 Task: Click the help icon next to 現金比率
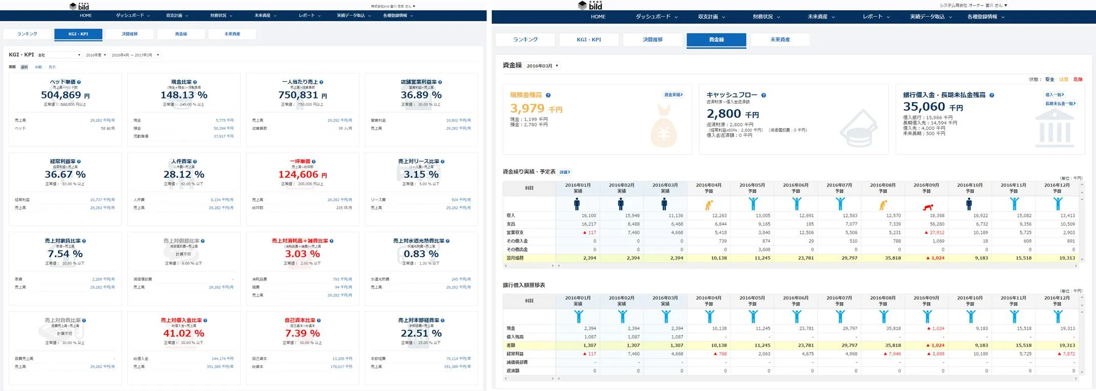click(195, 82)
